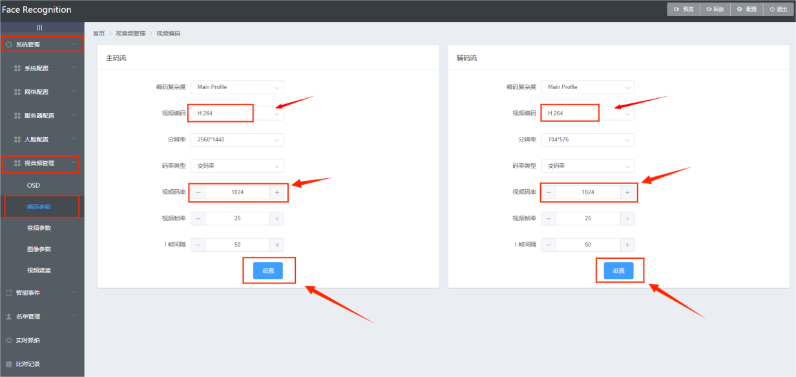Click sub stream 视频码率 input field showing 1024
Image resolution: width=796 pixels, height=377 pixels.
(x=587, y=192)
